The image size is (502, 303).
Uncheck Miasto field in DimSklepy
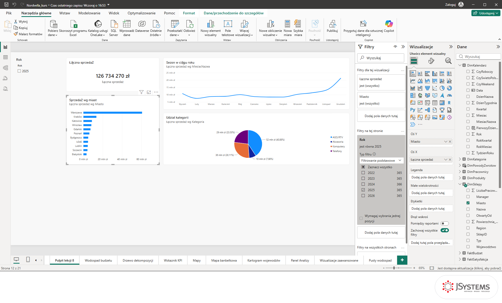tap(468, 203)
